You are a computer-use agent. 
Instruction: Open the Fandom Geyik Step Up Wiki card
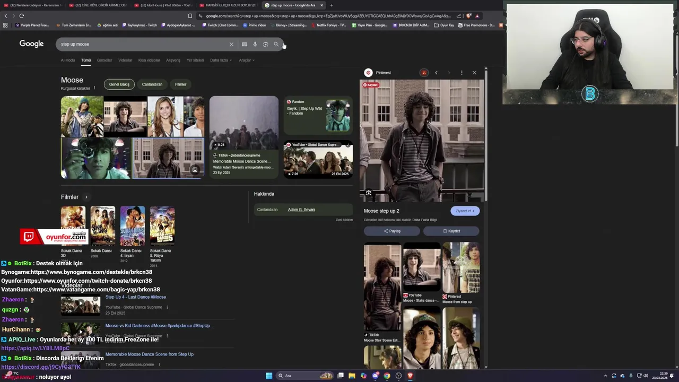pos(318,116)
